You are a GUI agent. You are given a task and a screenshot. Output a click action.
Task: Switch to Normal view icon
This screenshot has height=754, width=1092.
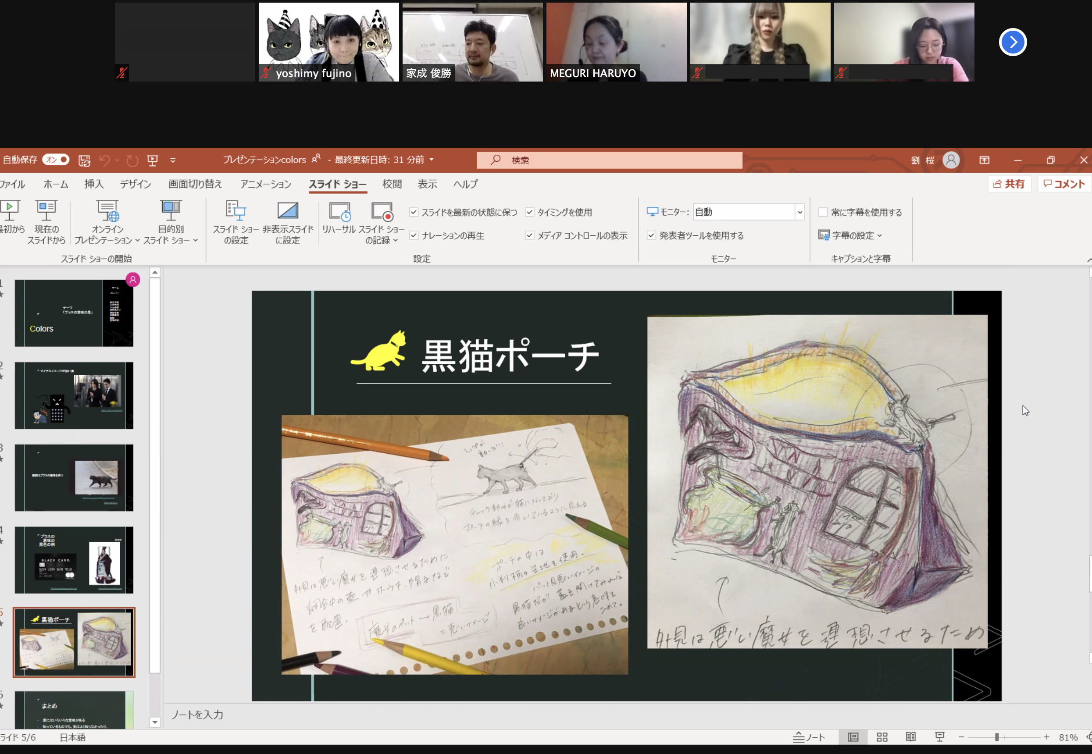[x=853, y=737]
